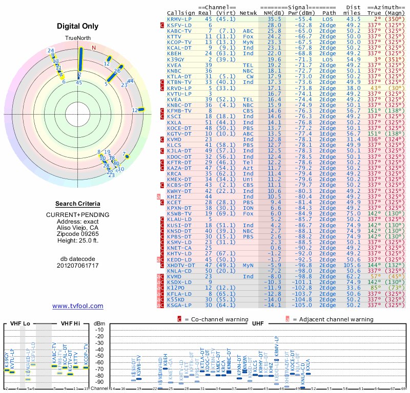410x393 pixels.
Task: Open the KCAL-DT callsign link in the table
Action: pos(179,48)
